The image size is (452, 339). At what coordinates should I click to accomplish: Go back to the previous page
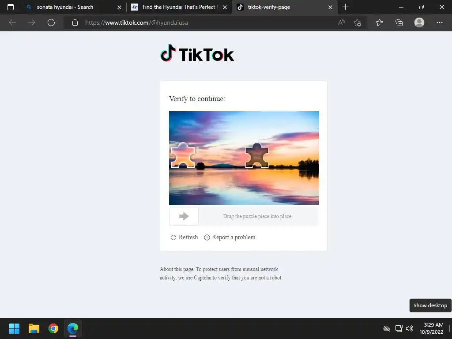pos(12,23)
